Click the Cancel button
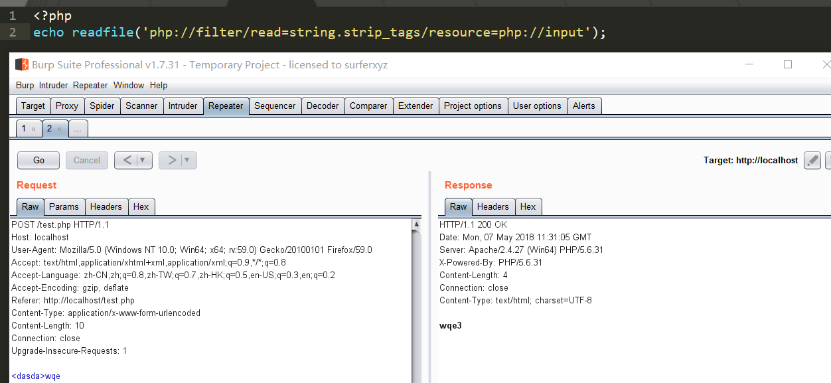 pos(87,160)
